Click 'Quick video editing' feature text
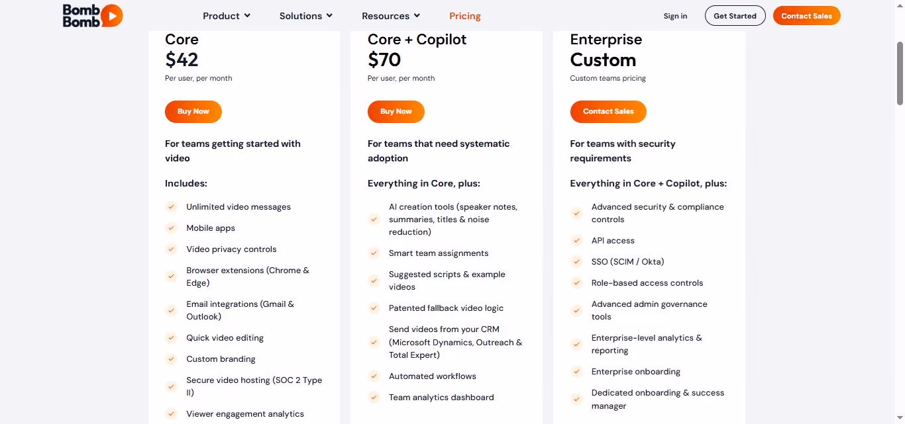Screen dimensions: 905x424 225,338
